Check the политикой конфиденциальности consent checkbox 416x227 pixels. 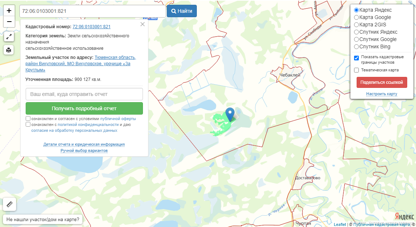pos(28,124)
